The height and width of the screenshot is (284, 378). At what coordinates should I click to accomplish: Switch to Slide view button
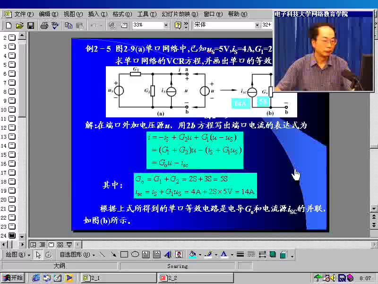(51, 245)
